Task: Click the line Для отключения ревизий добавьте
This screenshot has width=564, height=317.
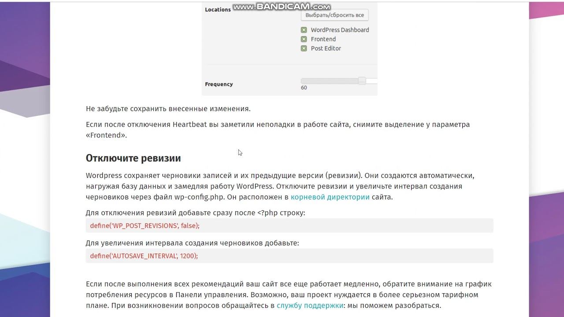Action: [196, 213]
